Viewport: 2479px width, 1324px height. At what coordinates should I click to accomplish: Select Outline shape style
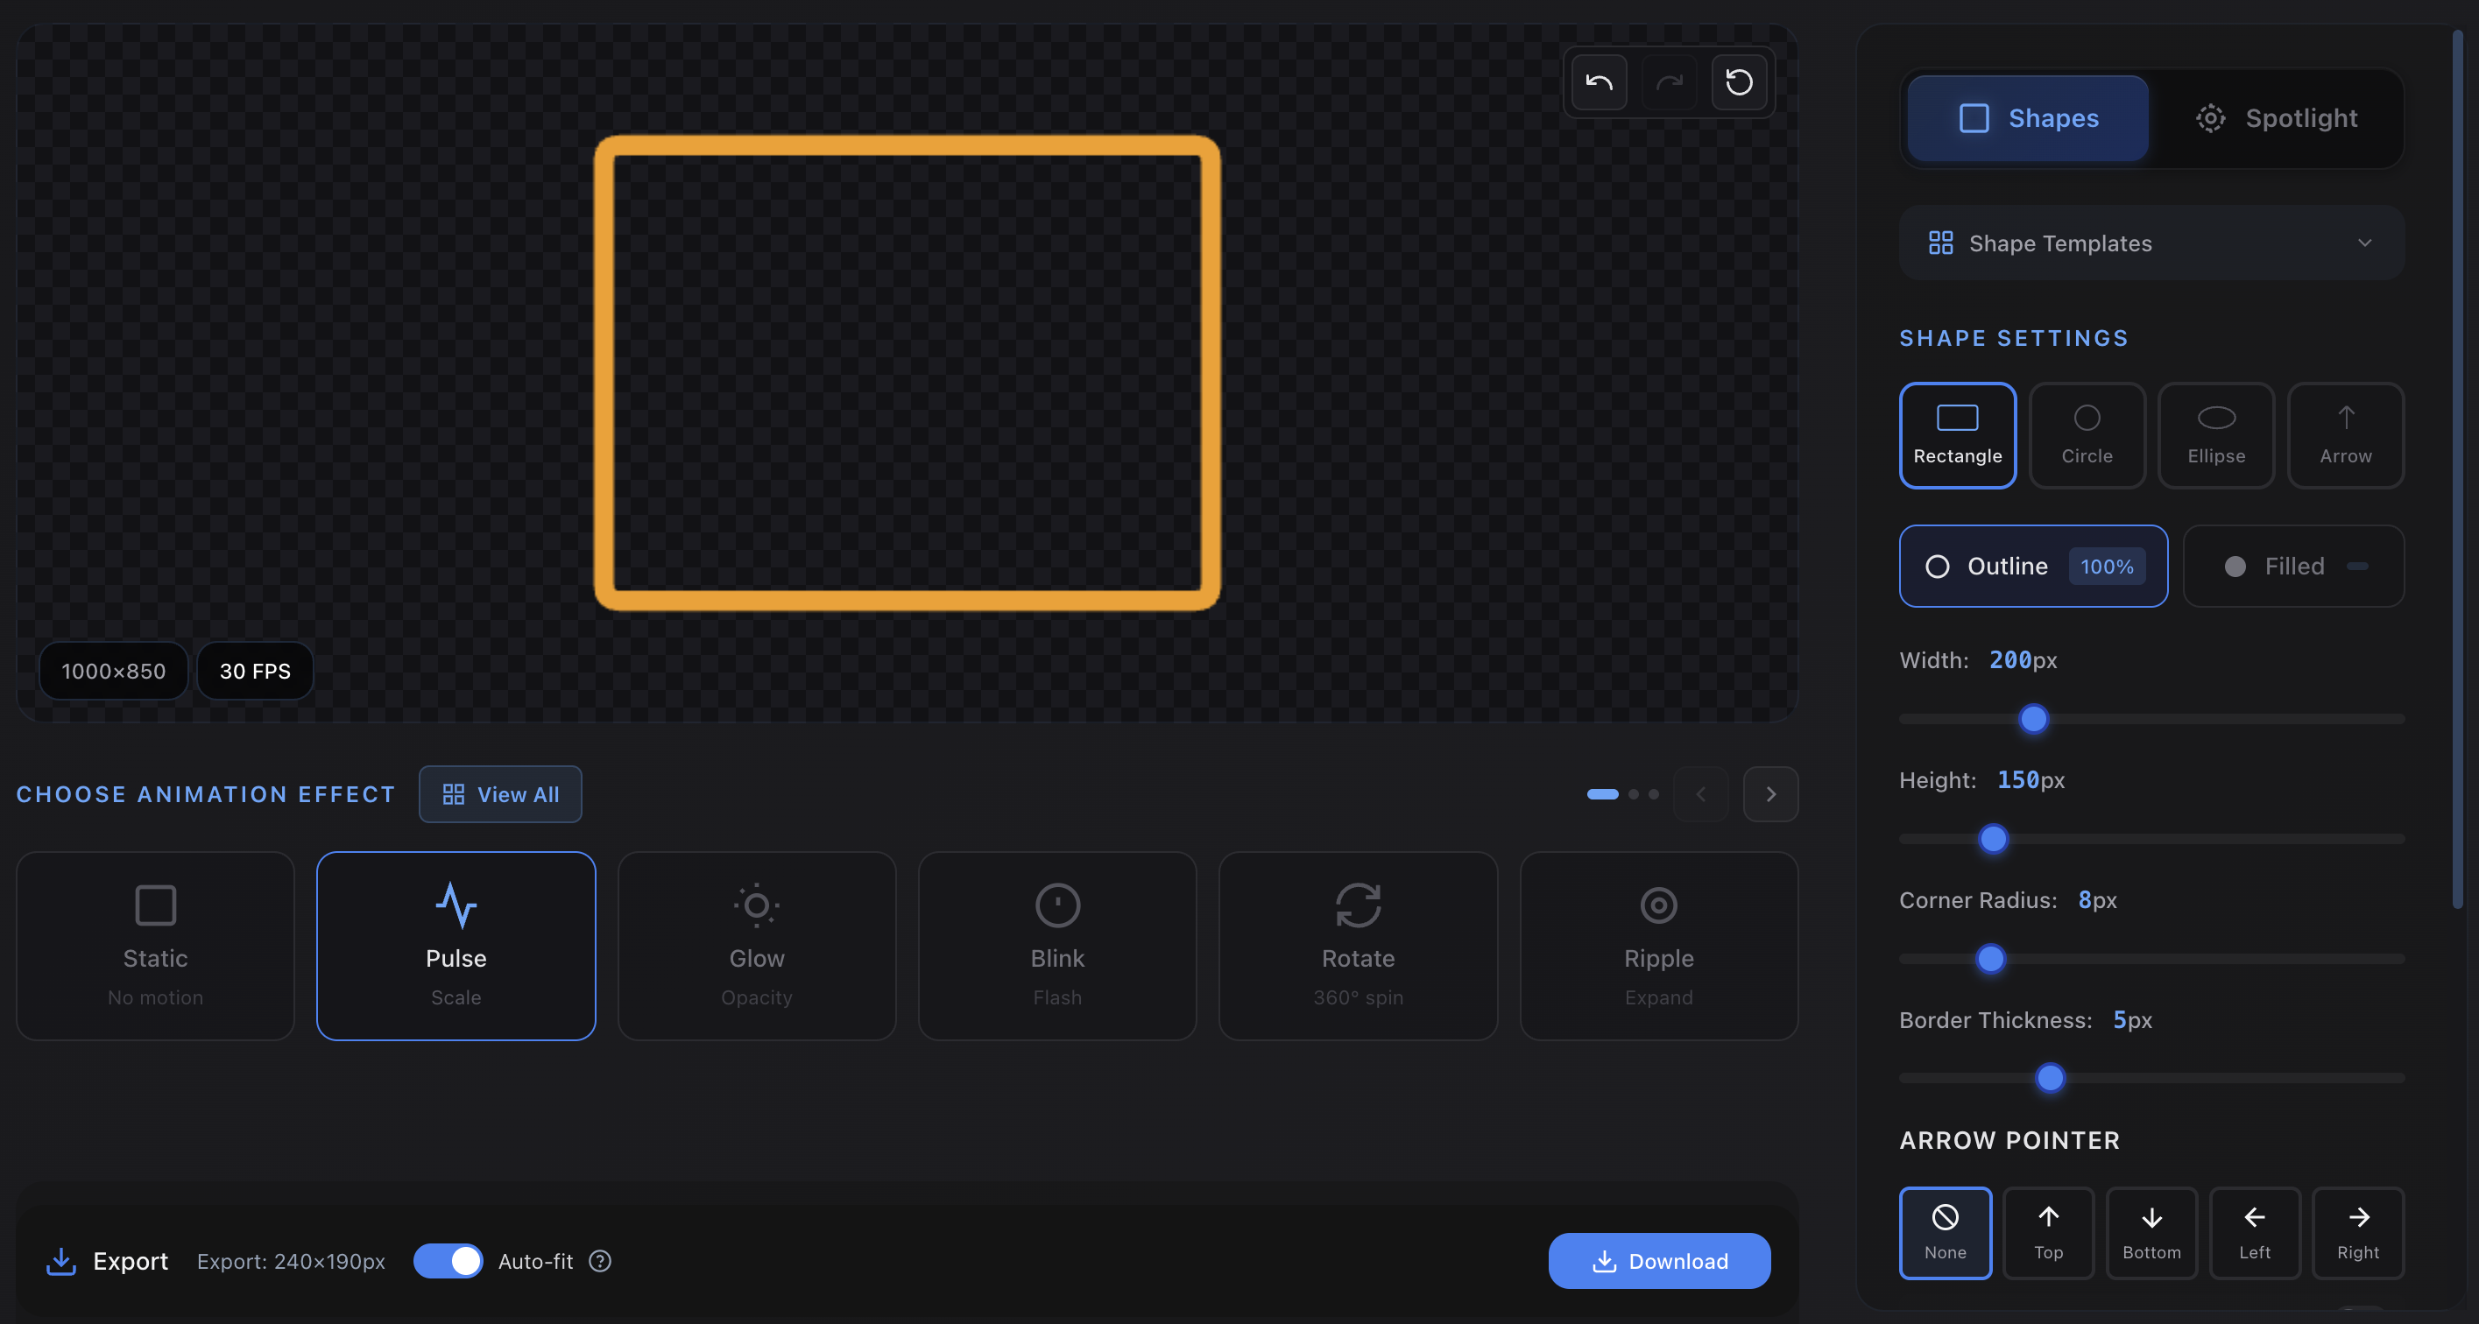2031,566
